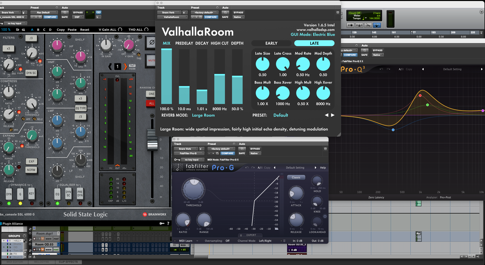Click MIDI merge arrow button in transport
This screenshot has height=265, width=485.
(368, 25)
